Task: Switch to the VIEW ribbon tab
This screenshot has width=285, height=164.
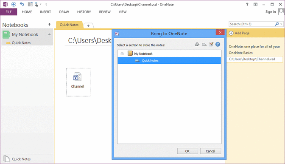Action: [123, 12]
